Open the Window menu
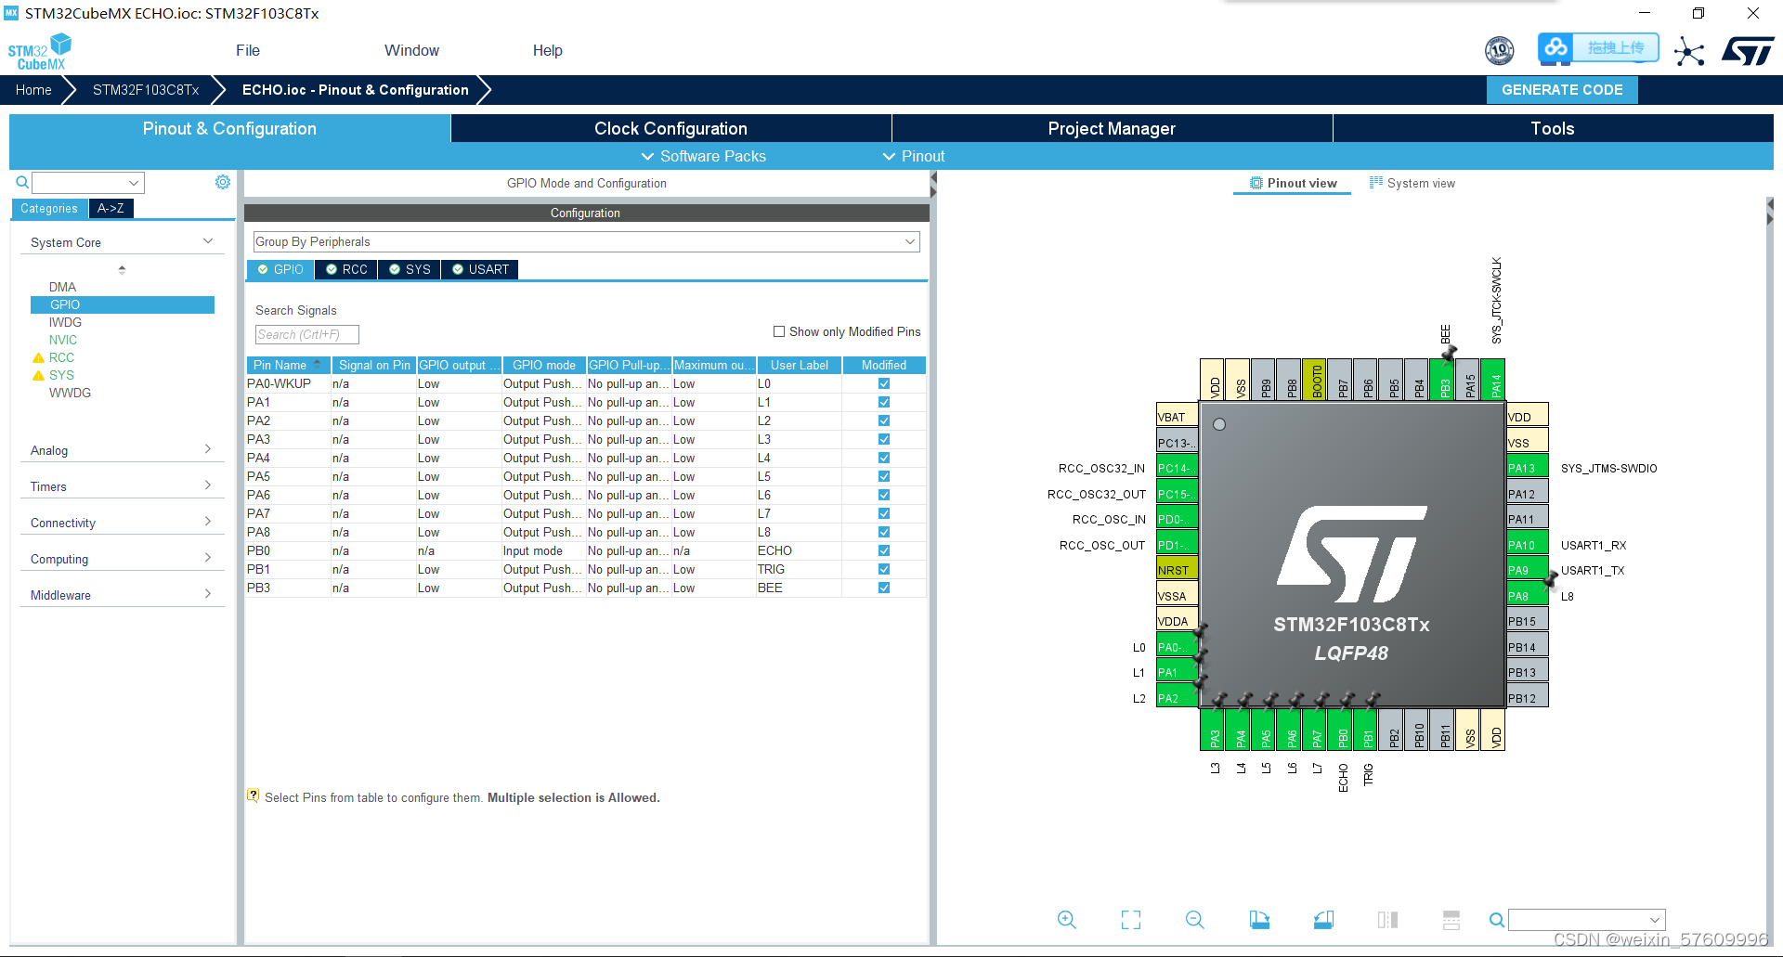1783x957 pixels. click(x=411, y=50)
